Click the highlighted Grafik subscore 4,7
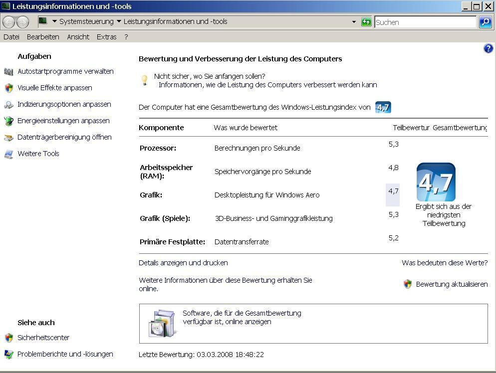 tap(393, 194)
